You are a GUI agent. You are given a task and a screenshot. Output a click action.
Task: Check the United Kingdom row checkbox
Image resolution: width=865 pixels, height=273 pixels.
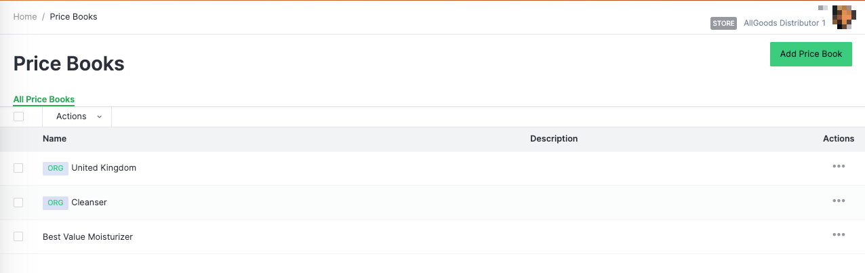click(x=18, y=168)
